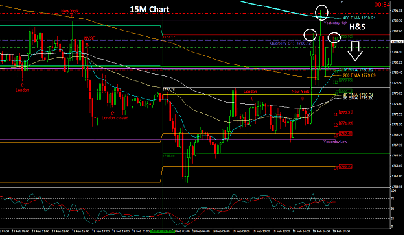Click the Yesterday Low line label
Screen dimensions: 405x235
335,142
